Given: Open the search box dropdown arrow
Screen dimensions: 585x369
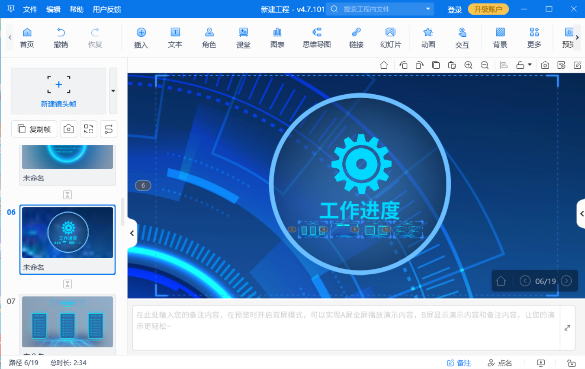Looking at the screenshot, I should coord(428,9).
